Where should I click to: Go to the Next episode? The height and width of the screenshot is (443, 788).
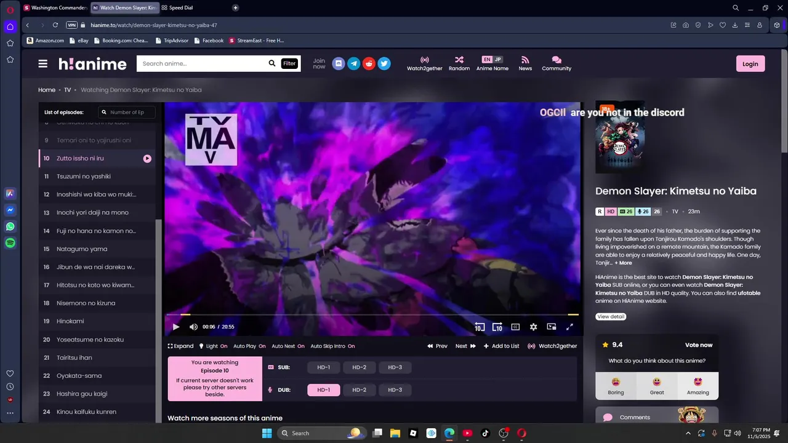click(x=465, y=346)
